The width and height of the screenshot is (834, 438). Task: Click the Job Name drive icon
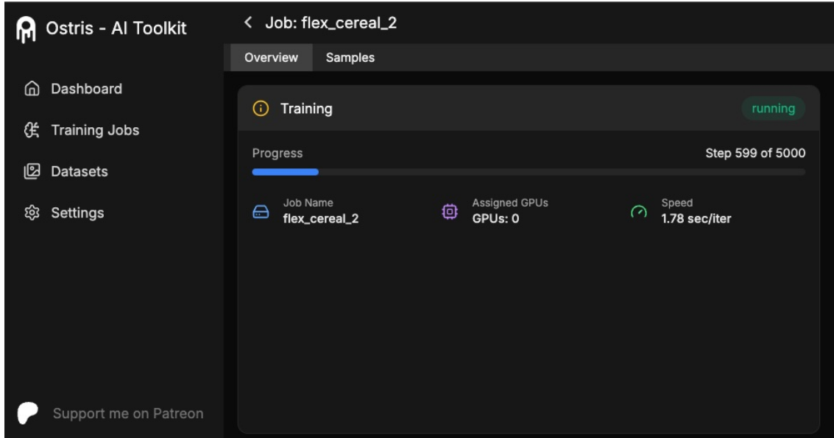[x=261, y=212]
